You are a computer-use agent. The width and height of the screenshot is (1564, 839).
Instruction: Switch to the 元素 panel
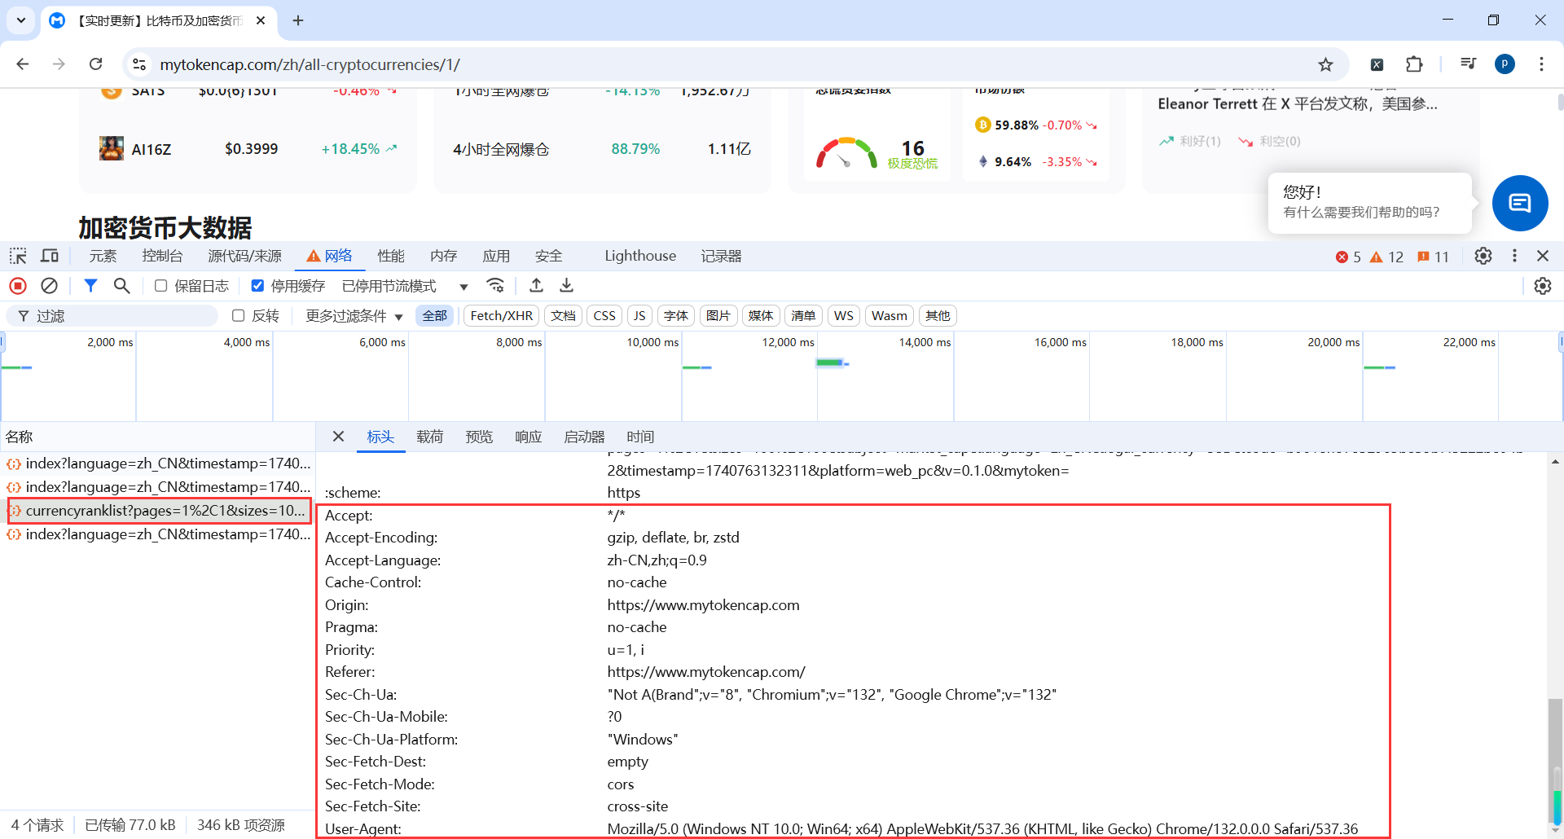[x=103, y=257]
